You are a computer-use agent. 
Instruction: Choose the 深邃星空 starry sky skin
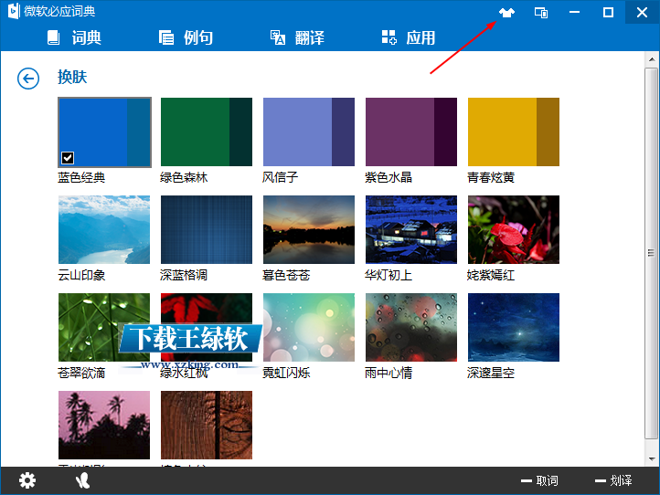514,327
